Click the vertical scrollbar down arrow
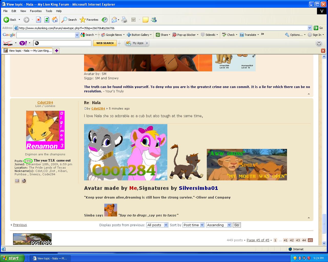The image size is (328, 262). (324, 243)
